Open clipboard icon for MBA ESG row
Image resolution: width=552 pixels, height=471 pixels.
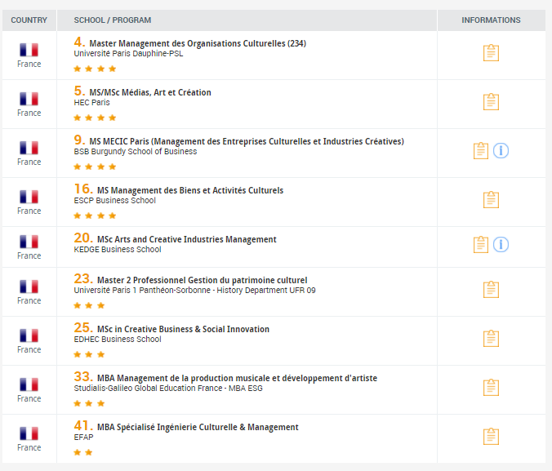491,387
